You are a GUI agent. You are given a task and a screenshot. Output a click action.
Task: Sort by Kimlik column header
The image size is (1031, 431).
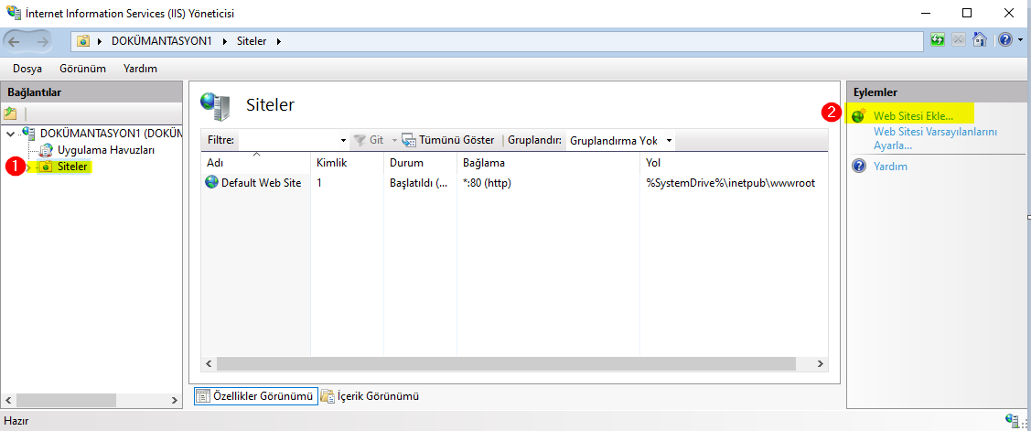[347, 163]
